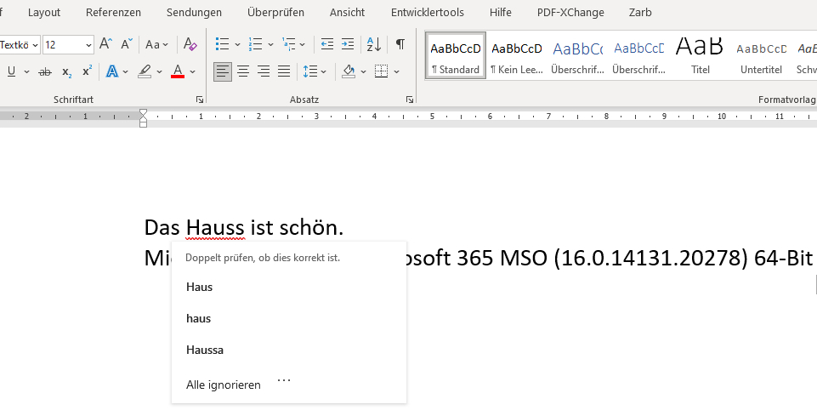Apply the Standard style
The height and width of the screenshot is (416, 817).
click(456, 55)
